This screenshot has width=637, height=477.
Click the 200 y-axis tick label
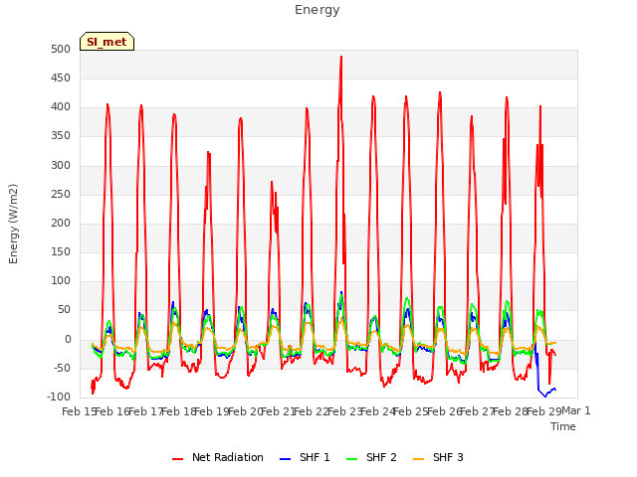coord(61,224)
